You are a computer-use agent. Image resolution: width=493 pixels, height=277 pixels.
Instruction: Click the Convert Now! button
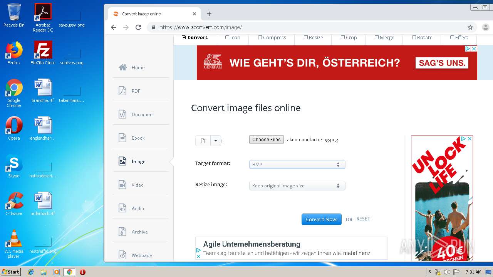point(322,219)
